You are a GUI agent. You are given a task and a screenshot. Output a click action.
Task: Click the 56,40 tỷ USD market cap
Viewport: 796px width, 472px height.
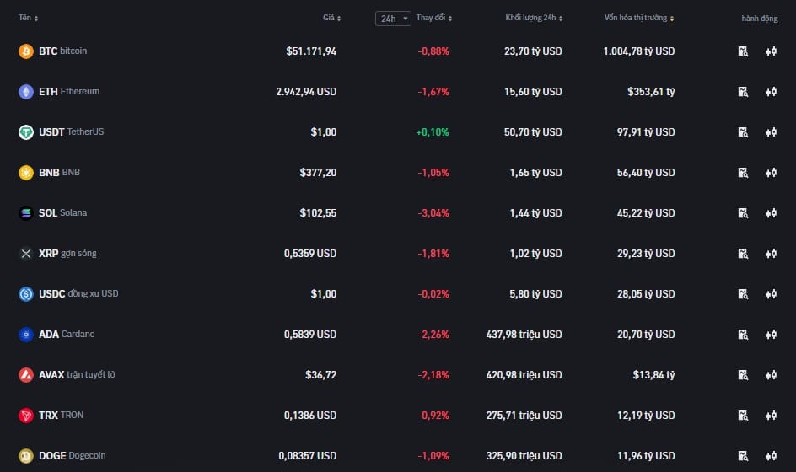point(646,173)
